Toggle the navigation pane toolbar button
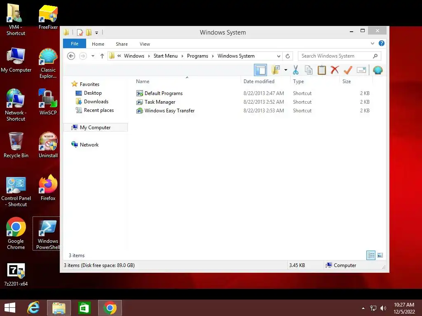The image size is (422, 316). point(260,70)
